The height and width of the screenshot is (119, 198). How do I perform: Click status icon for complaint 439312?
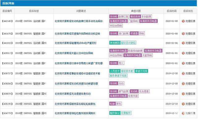coord(183,63)
